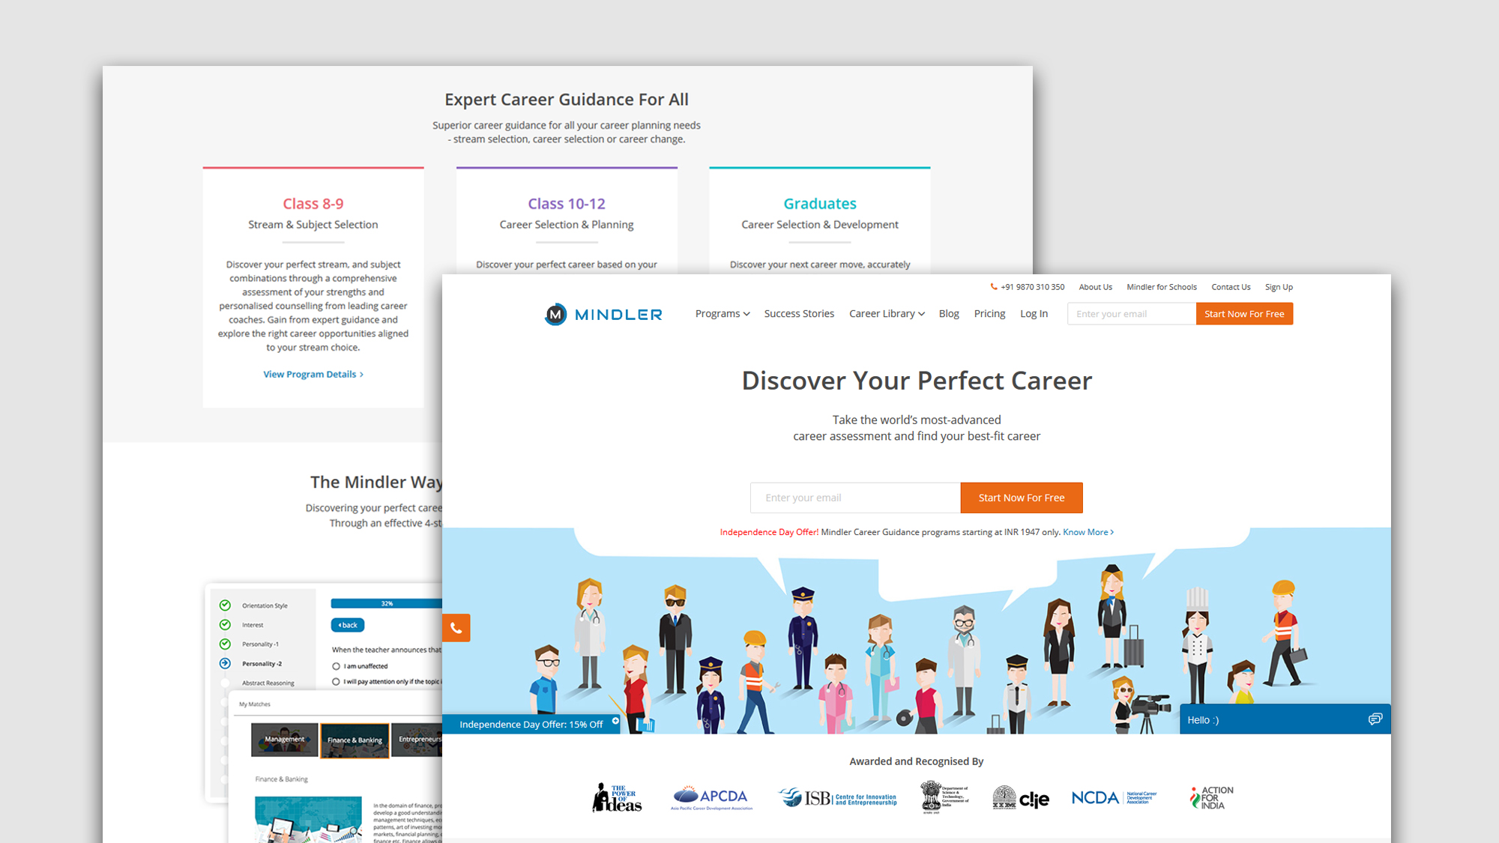The width and height of the screenshot is (1499, 843).
Task: Expand the Independence Day Offer plus icon
Action: [x=615, y=722]
